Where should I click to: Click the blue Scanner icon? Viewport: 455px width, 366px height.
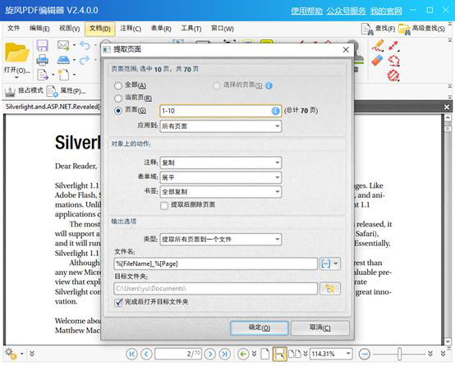[63, 60]
